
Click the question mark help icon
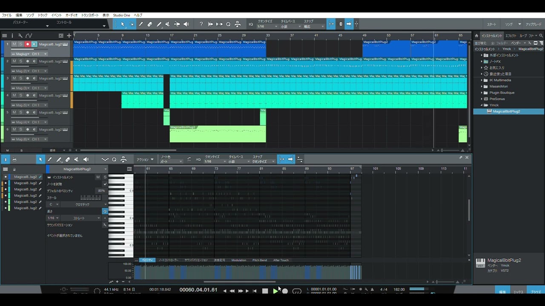tap(201, 24)
